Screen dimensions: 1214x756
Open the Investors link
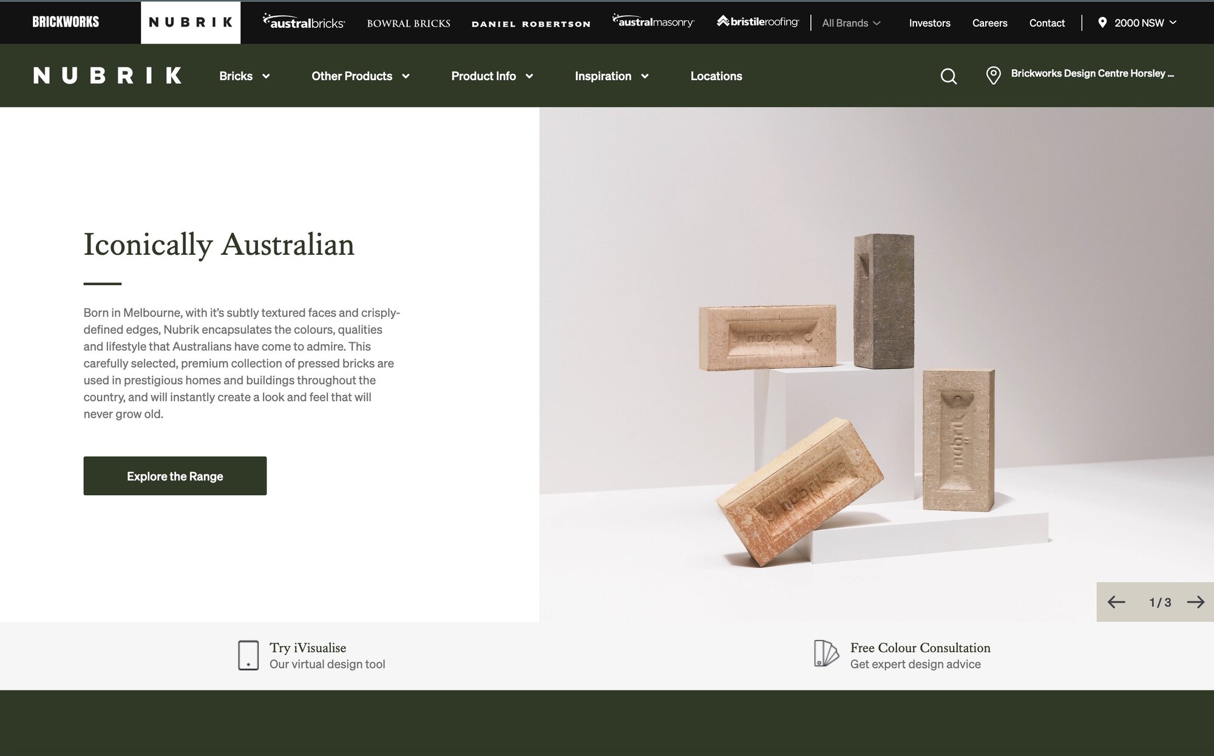[929, 23]
